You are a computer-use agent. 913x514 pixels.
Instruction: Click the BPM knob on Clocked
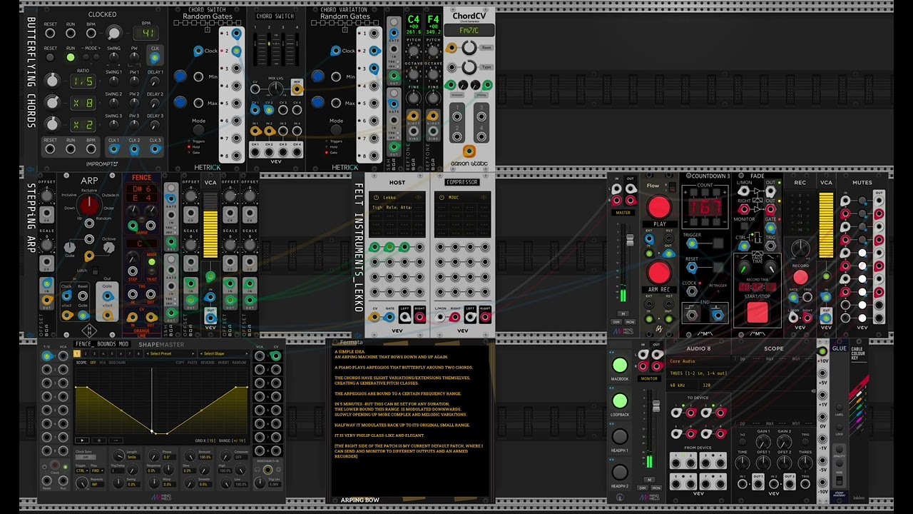[113, 33]
